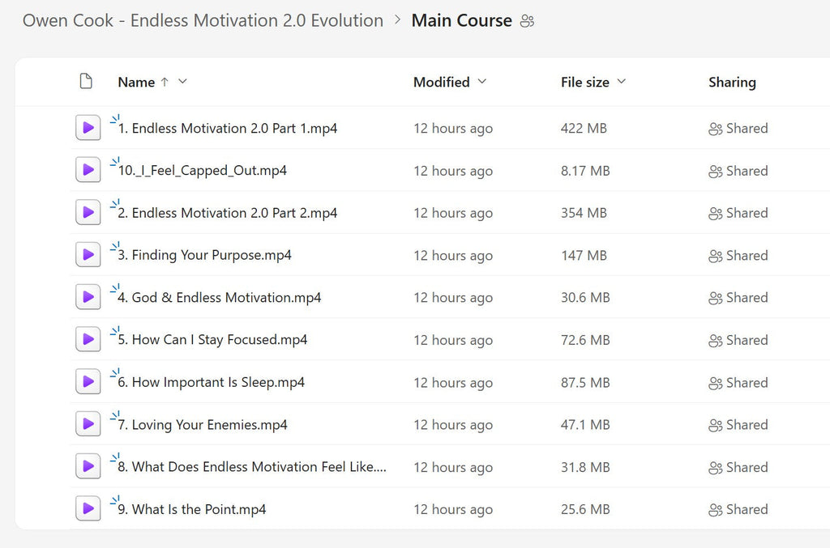The image size is (830, 548).
Task: Open the File size column dropdown
Action: point(622,82)
